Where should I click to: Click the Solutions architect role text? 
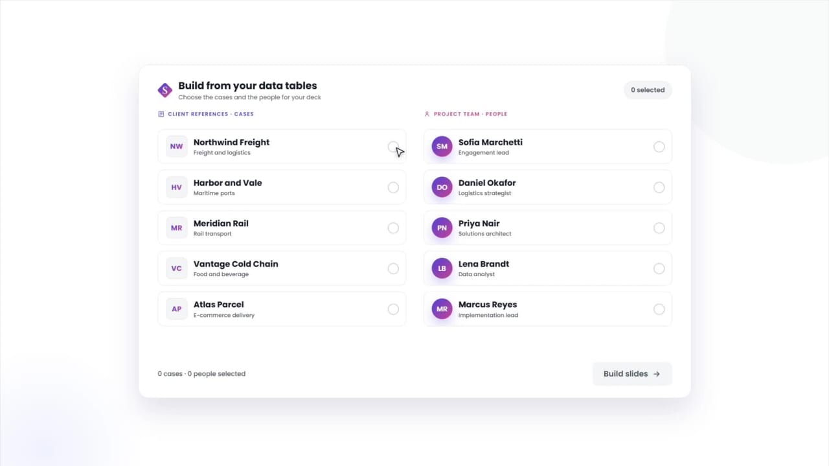click(x=485, y=234)
